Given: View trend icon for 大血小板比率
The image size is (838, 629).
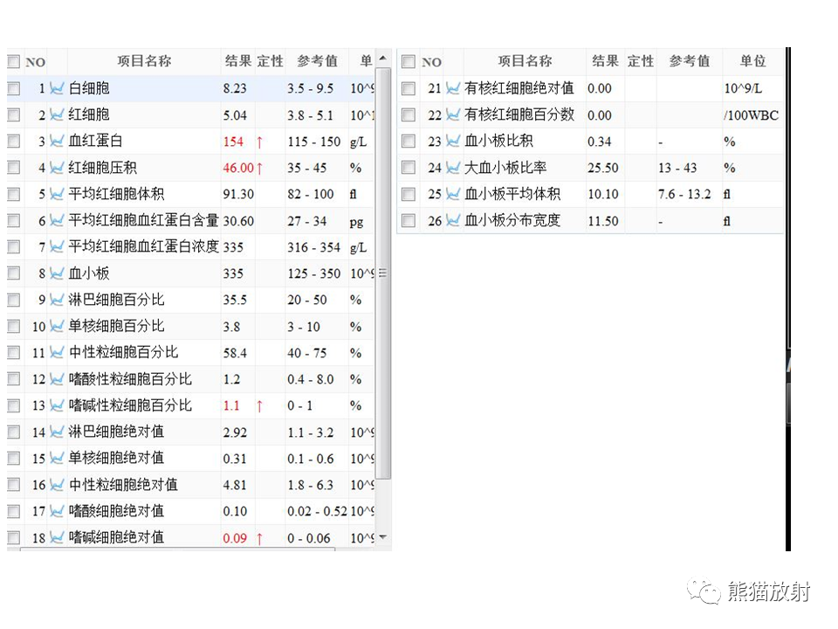Looking at the screenshot, I should coord(453,168).
